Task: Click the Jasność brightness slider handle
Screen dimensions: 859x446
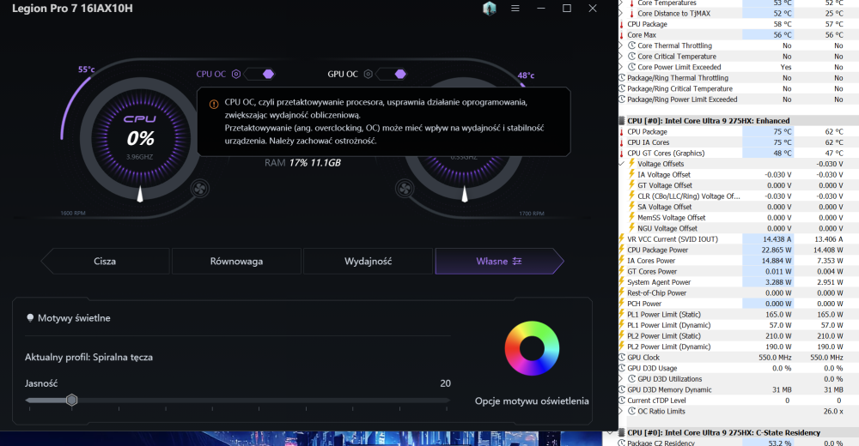Action: pyautogui.click(x=72, y=400)
